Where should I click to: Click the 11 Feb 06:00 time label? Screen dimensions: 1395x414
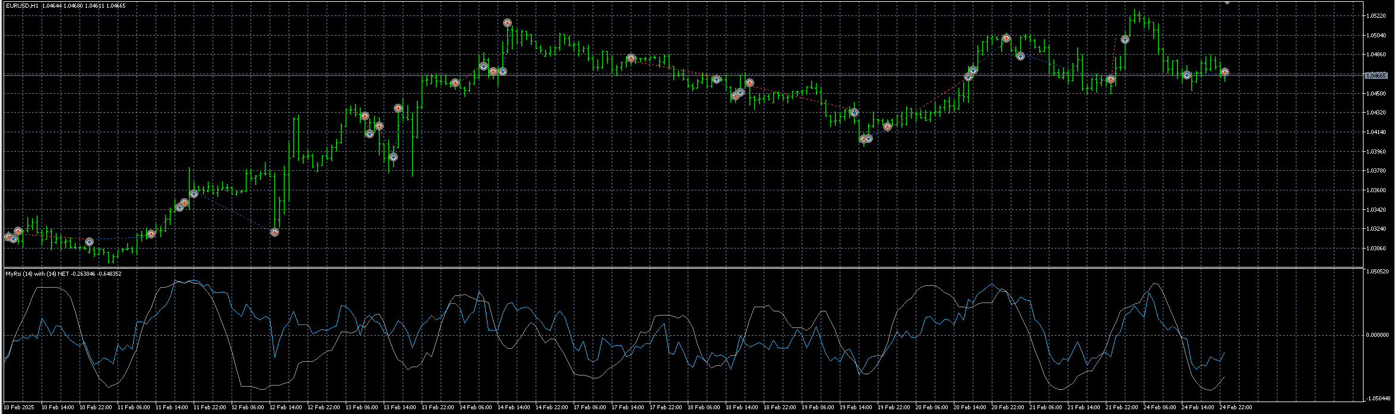(x=134, y=407)
